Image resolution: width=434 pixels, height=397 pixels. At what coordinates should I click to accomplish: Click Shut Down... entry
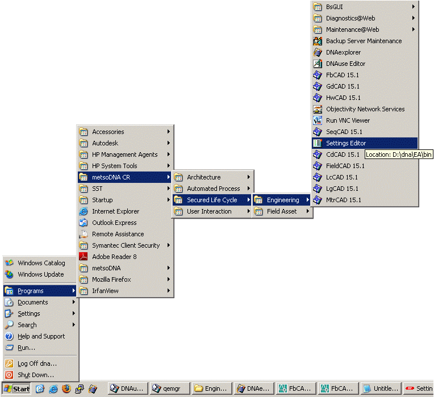[40, 375]
